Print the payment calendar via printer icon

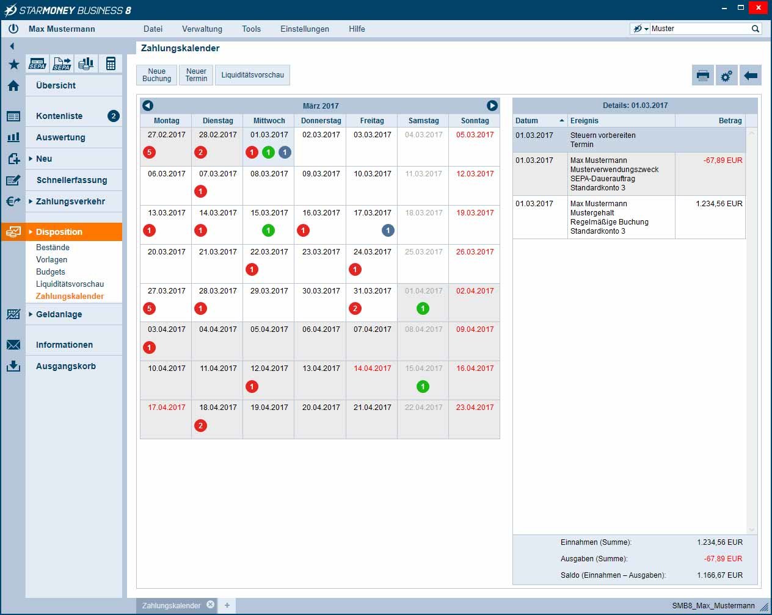click(703, 76)
